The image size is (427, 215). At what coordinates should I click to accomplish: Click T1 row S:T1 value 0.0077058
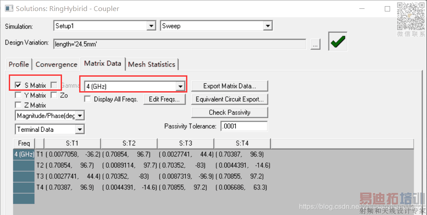pyautogui.click(x=64, y=155)
